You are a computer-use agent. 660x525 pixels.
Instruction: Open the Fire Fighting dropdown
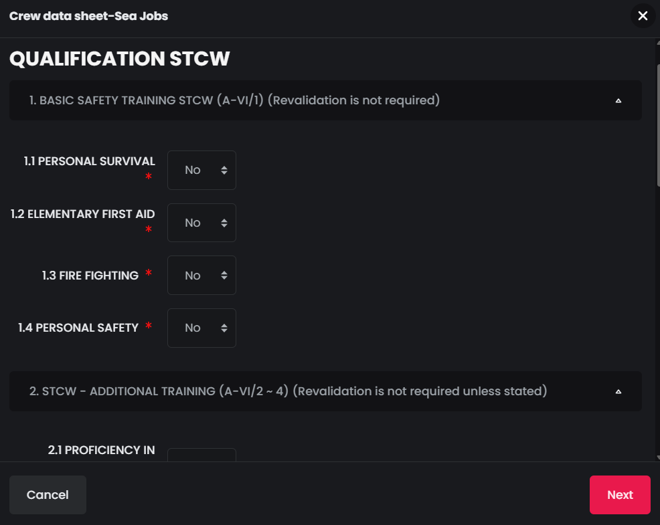pos(201,275)
